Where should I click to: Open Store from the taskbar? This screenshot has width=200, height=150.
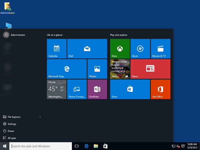click(x=105, y=146)
